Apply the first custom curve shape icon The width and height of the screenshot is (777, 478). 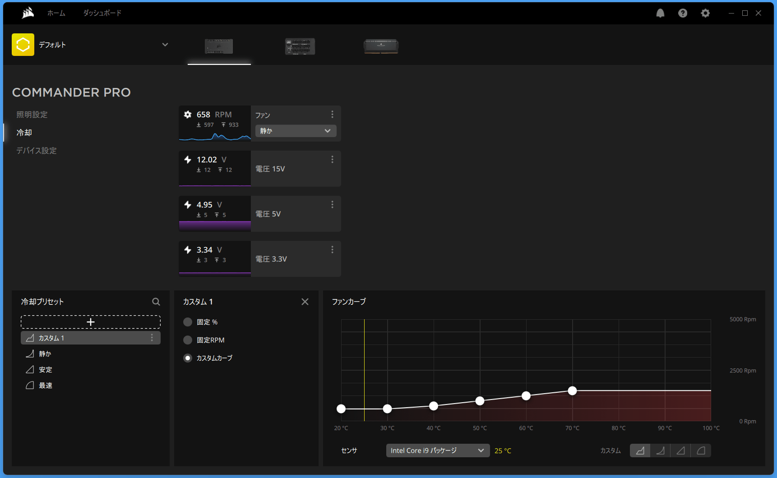(640, 450)
